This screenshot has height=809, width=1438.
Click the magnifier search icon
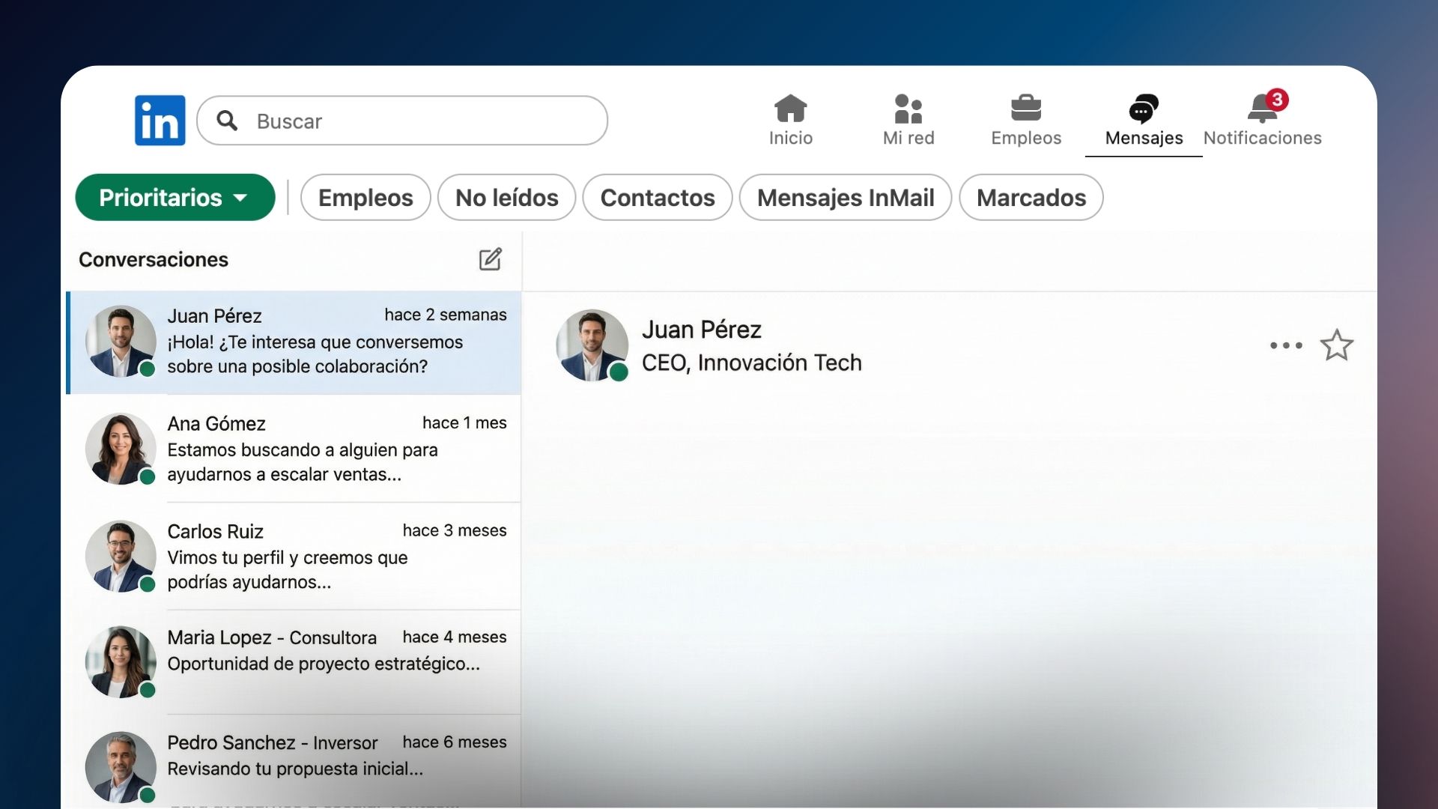pyautogui.click(x=227, y=121)
